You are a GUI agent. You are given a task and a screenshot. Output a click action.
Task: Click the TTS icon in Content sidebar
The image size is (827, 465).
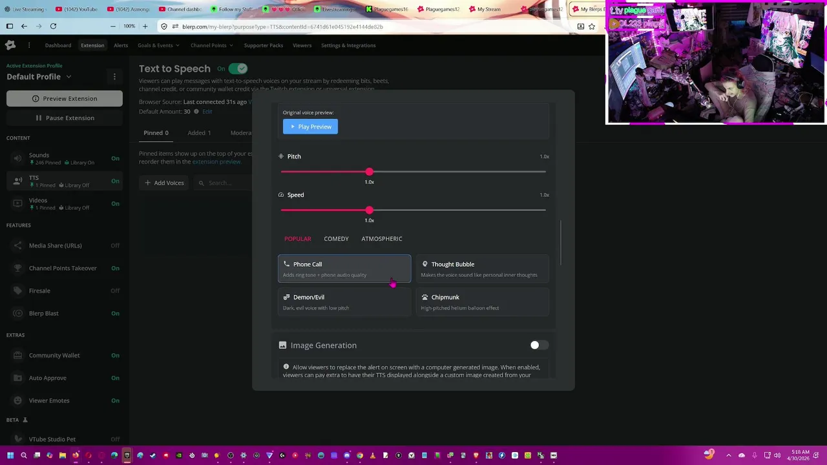click(x=17, y=181)
